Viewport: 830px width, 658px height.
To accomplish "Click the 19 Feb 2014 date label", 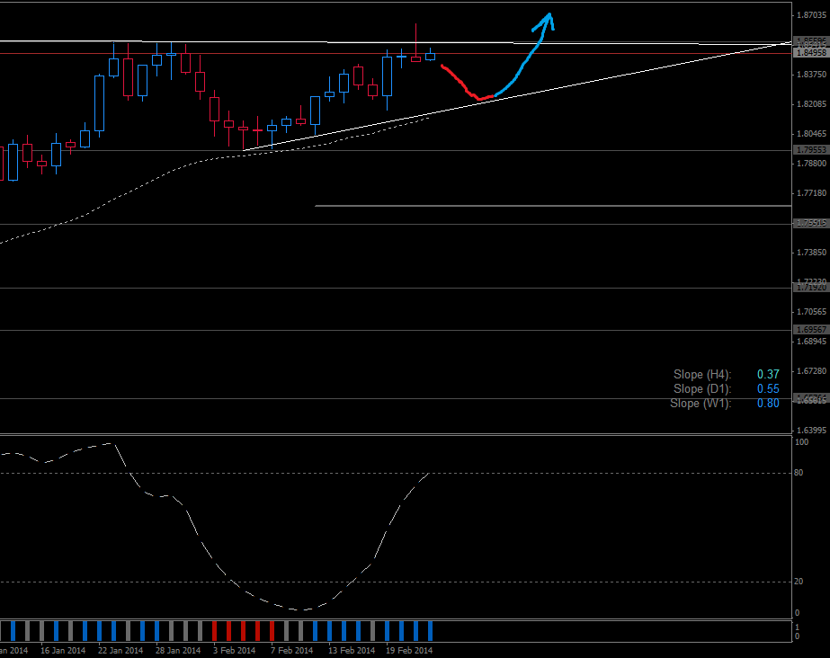I will pos(409,651).
